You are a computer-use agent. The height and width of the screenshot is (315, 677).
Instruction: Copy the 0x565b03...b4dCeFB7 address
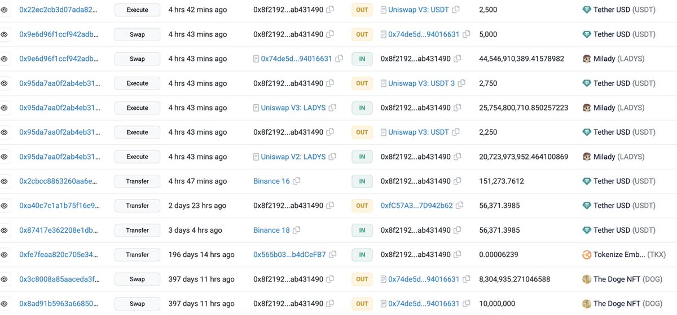tap(333, 255)
